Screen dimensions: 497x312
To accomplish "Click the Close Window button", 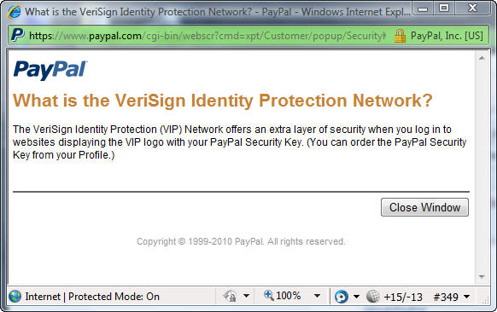I will (x=424, y=207).
